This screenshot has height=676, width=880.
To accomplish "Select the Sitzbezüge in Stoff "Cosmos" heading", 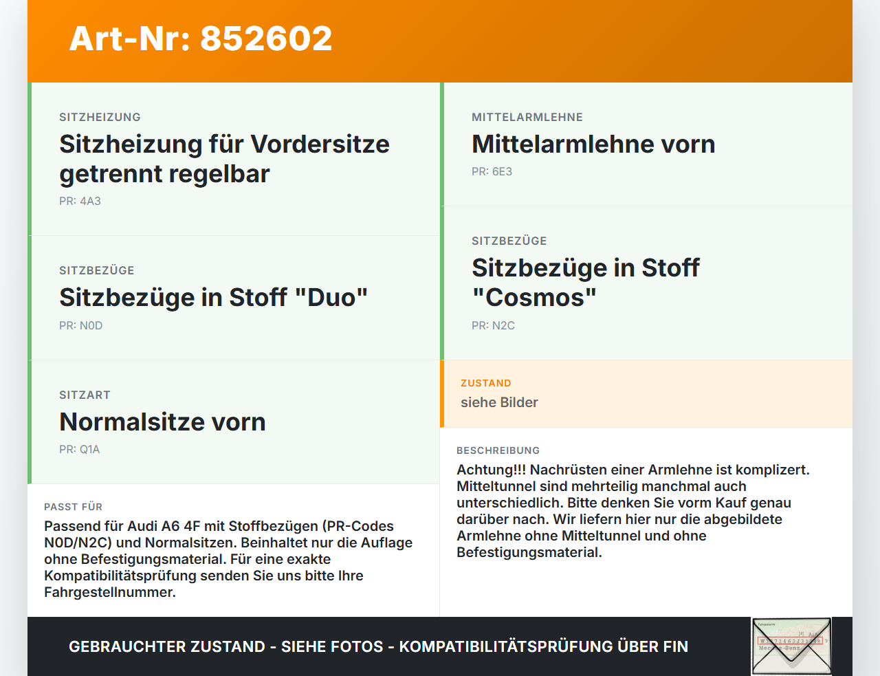I will [585, 283].
